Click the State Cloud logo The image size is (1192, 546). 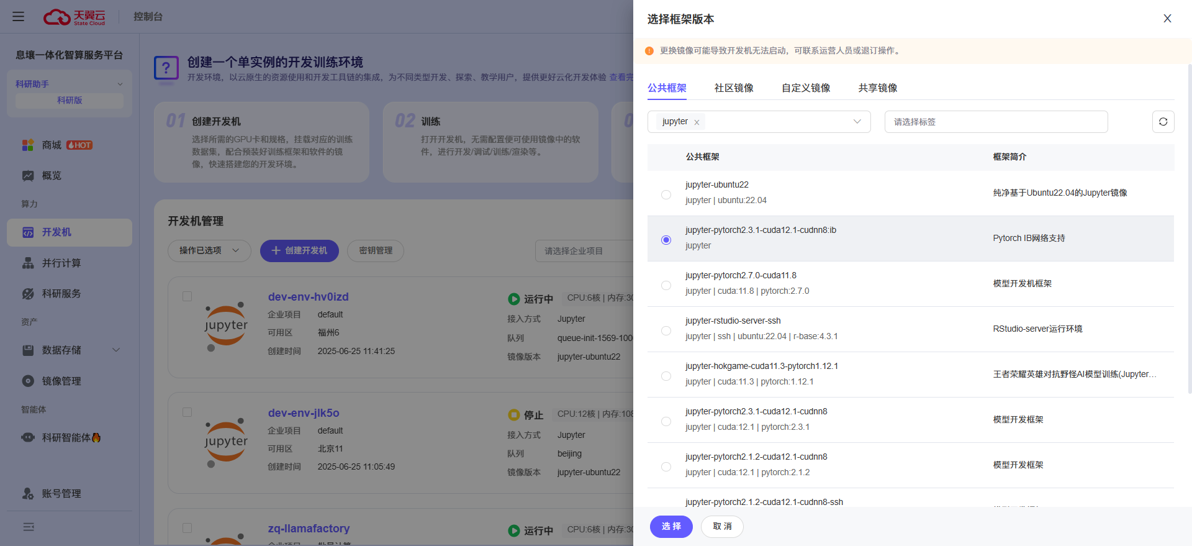pos(74,17)
